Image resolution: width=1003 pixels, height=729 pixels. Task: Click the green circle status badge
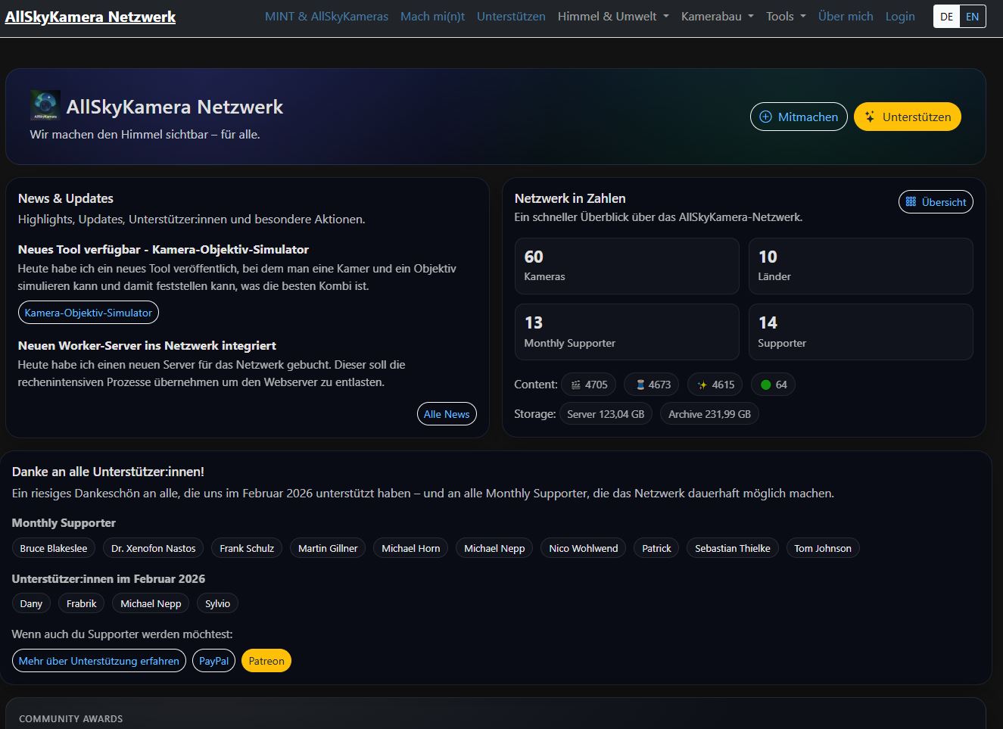point(765,385)
